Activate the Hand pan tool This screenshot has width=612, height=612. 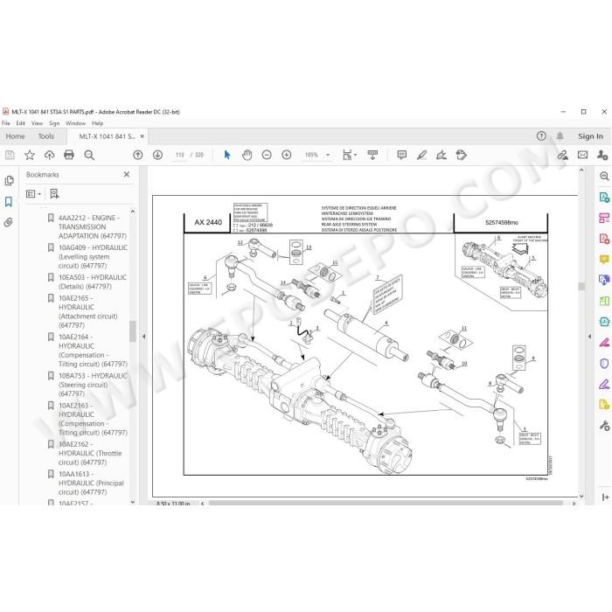[247, 155]
